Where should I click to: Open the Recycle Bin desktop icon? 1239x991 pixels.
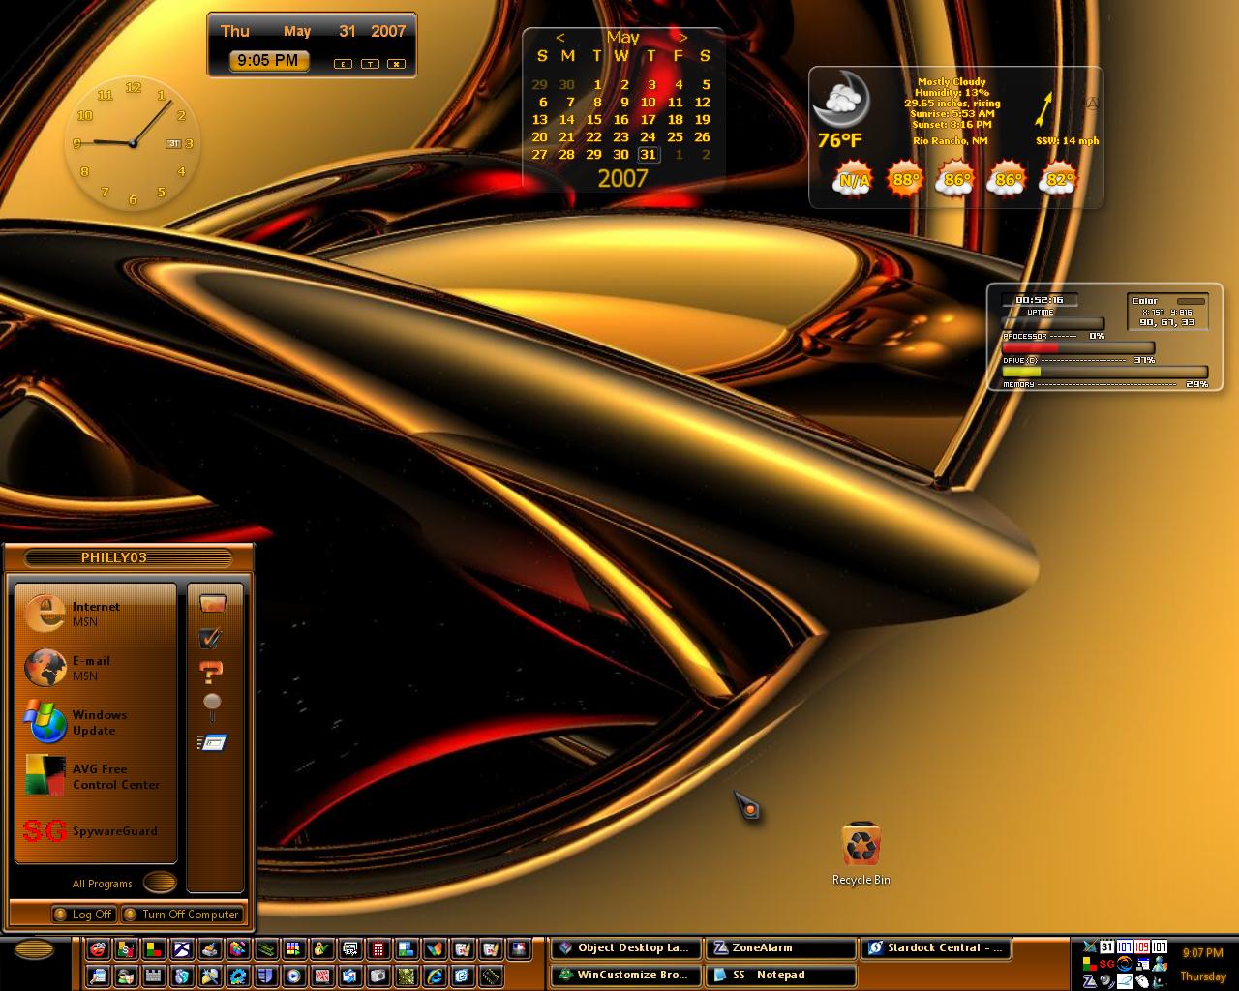[861, 855]
